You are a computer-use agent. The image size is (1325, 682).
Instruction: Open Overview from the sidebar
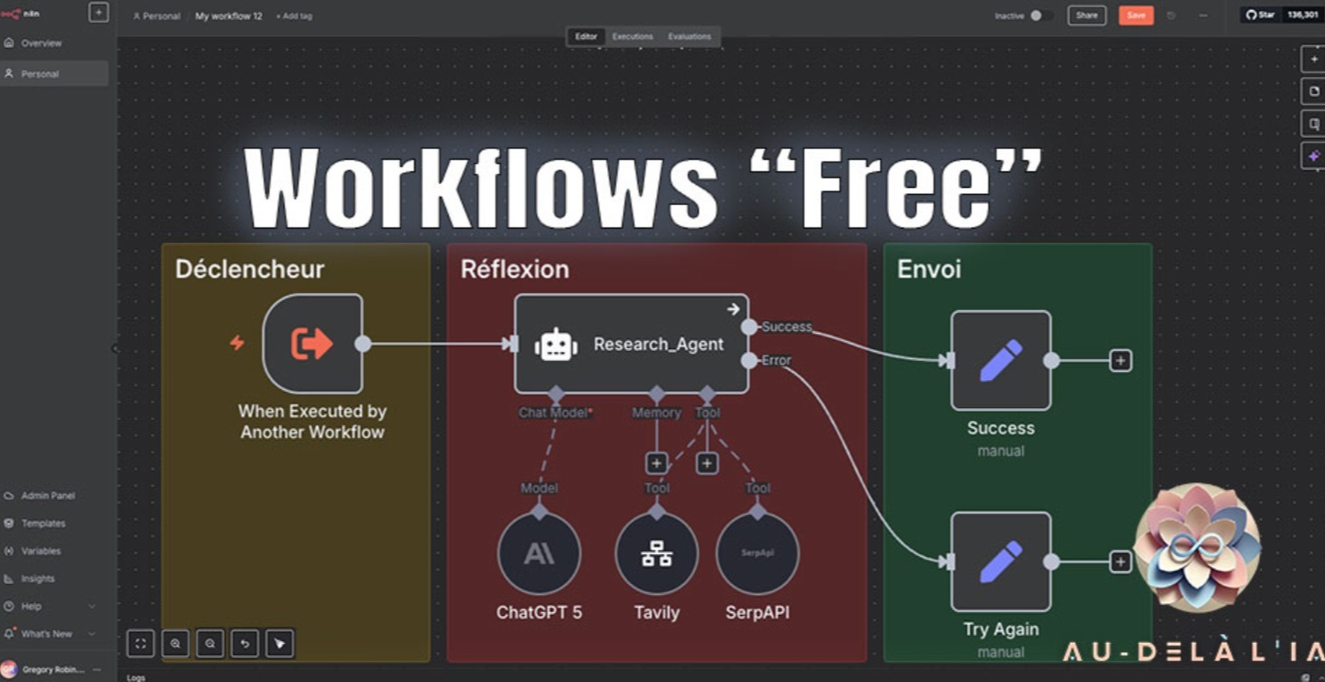(41, 43)
